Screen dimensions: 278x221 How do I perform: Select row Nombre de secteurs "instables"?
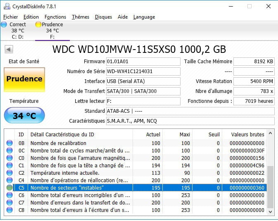(x=135, y=188)
